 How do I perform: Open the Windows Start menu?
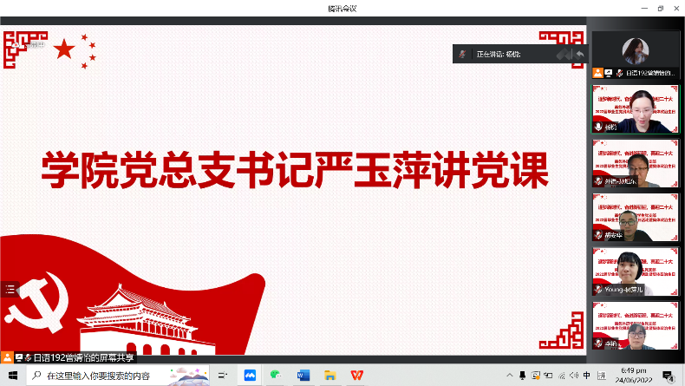pyautogui.click(x=12, y=376)
